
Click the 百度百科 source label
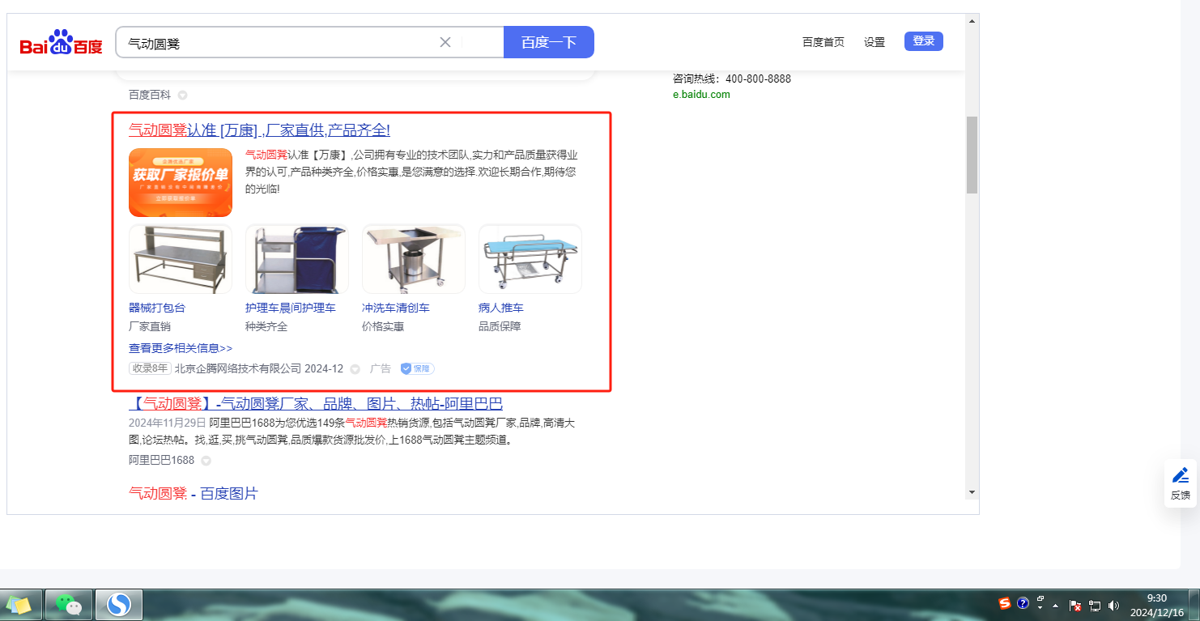tap(150, 95)
